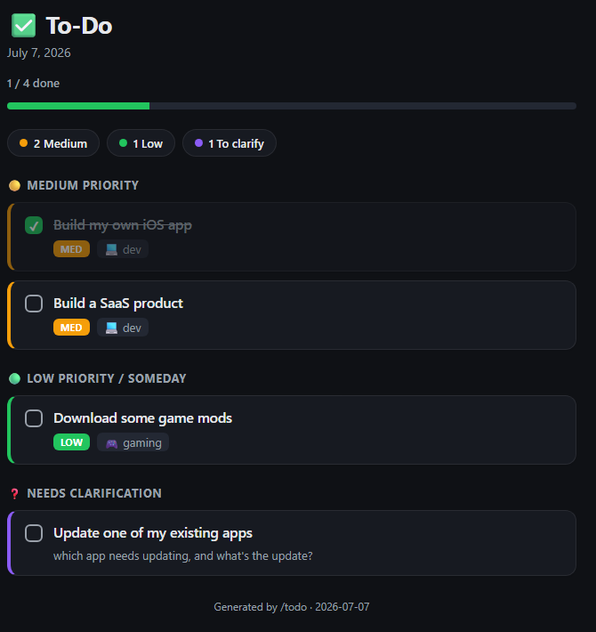Click the purple dot in the To clarify pill
Screen dimensions: 596x632
tap(198, 143)
